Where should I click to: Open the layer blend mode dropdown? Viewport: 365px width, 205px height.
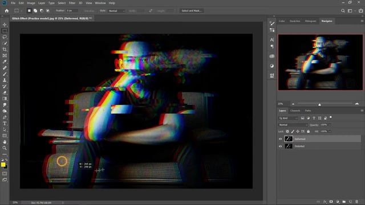pyautogui.click(x=293, y=125)
